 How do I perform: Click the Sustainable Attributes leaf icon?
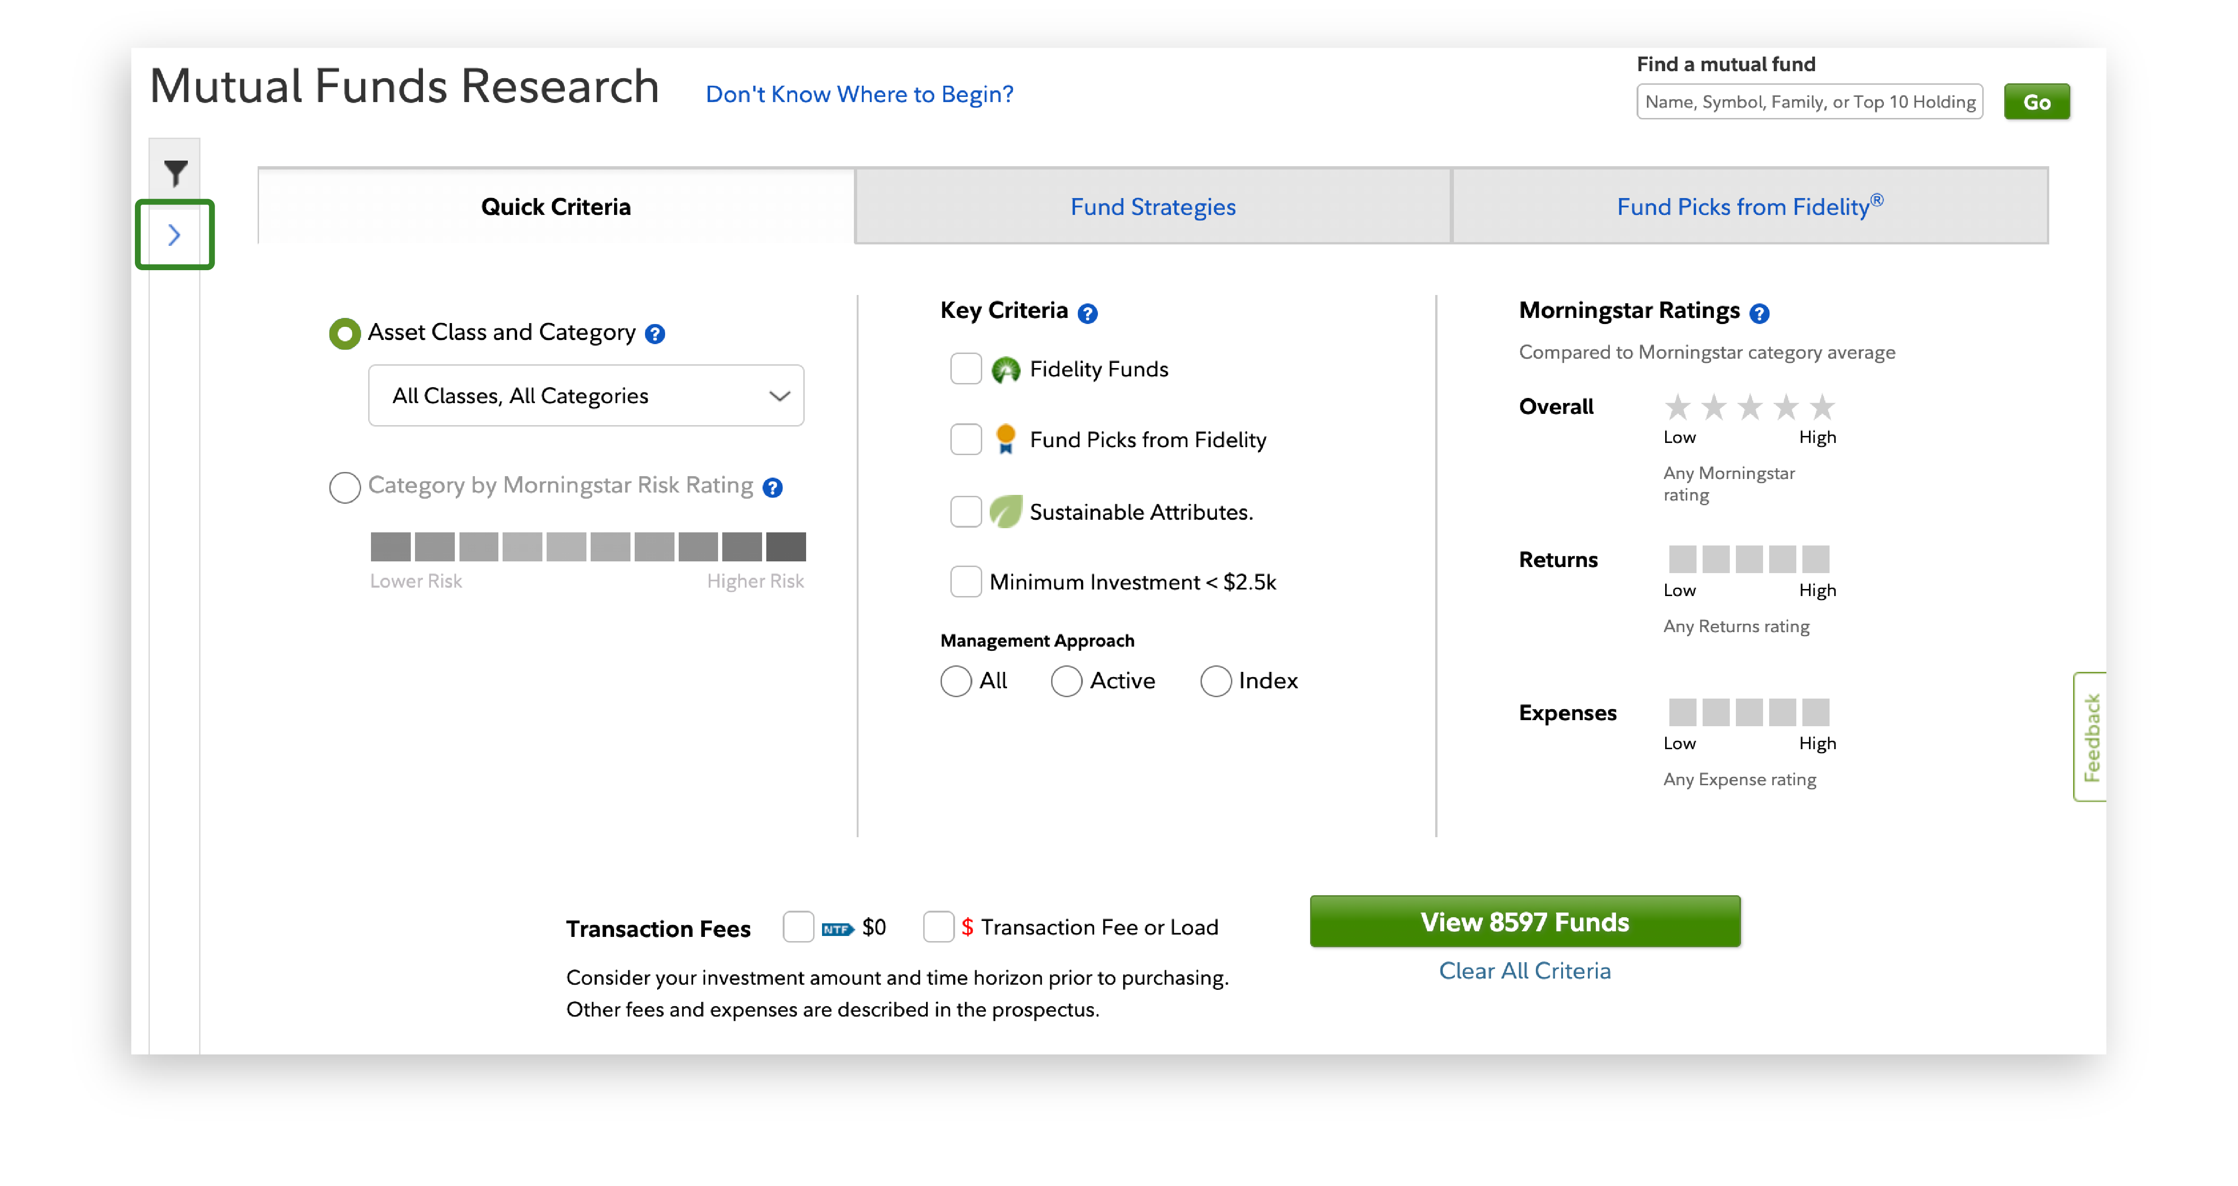click(x=1005, y=511)
